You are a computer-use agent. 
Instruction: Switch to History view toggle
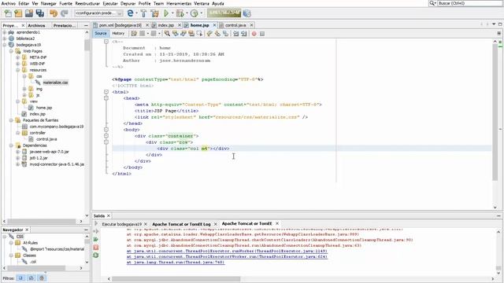tap(118, 33)
